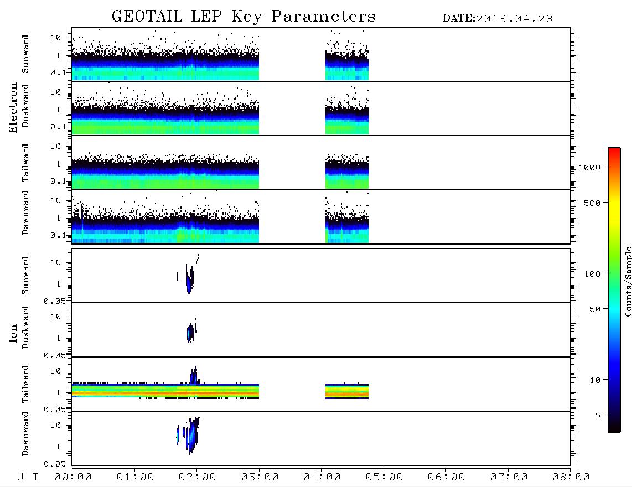Click the 500 color scale value
The image size is (632, 487).
(x=593, y=203)
